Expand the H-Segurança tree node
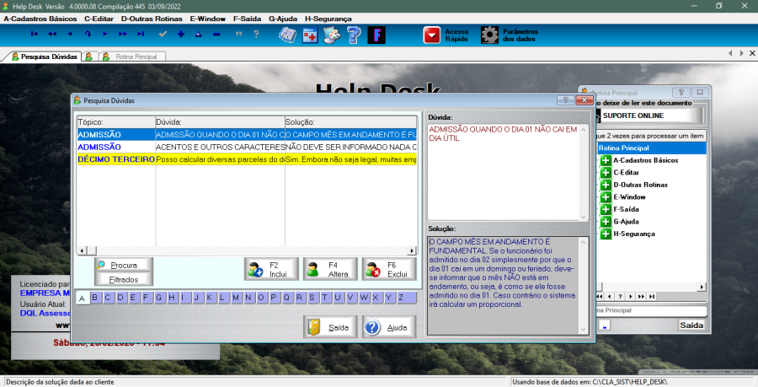The image size is (758, 387). pyautogui.click(x=605, y=233)
